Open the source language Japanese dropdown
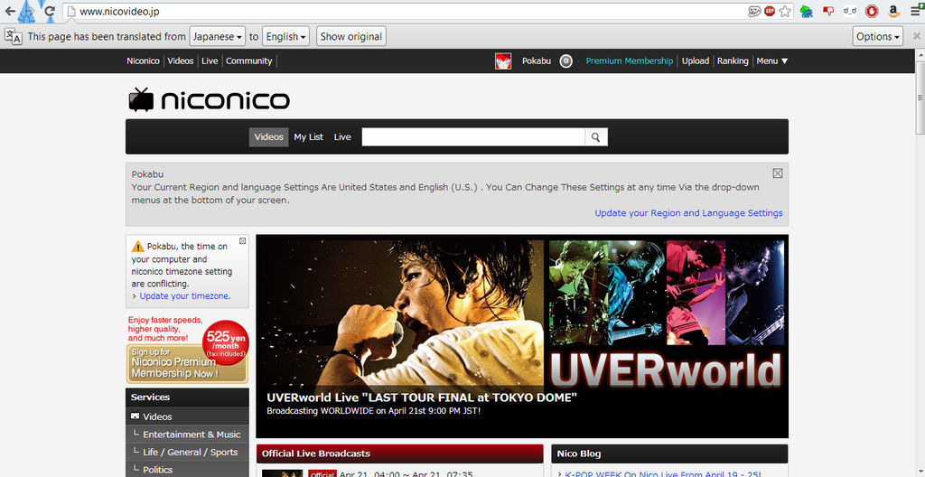The image size is (925, 477). click(x=217, y=37)
